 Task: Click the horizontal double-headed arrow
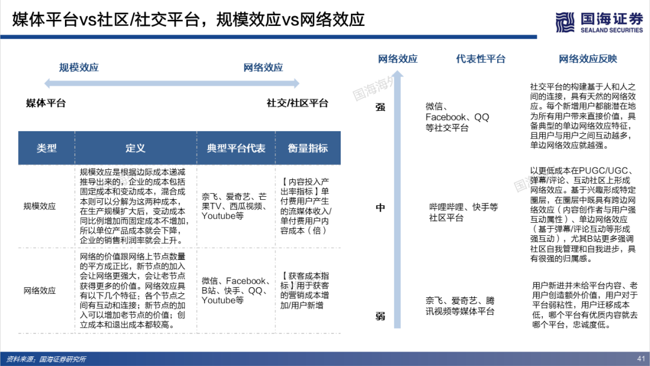pos(172,83)
